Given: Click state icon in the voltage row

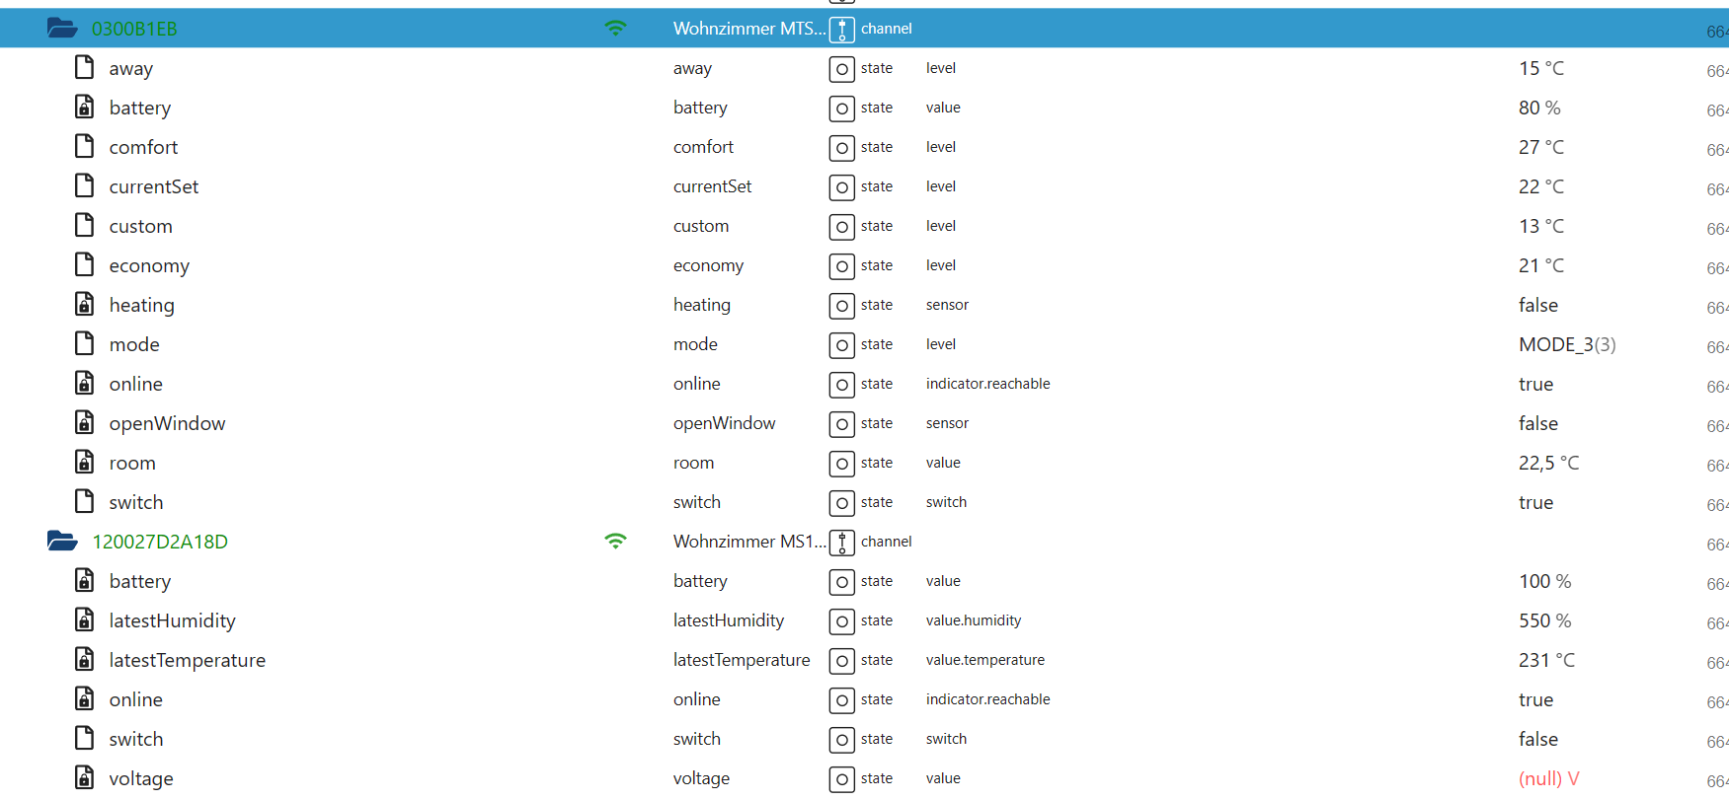Looking at the screenshot, I should pos(841,779).
